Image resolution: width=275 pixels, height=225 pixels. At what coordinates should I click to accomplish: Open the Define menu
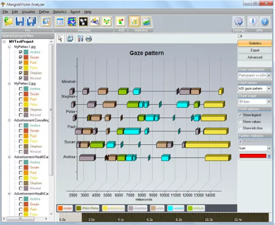[x=44, y=12]
